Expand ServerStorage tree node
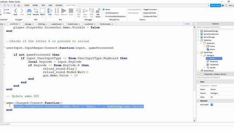Image resolution: width=234 pixels, height=131 pixels. click(198, 37)
